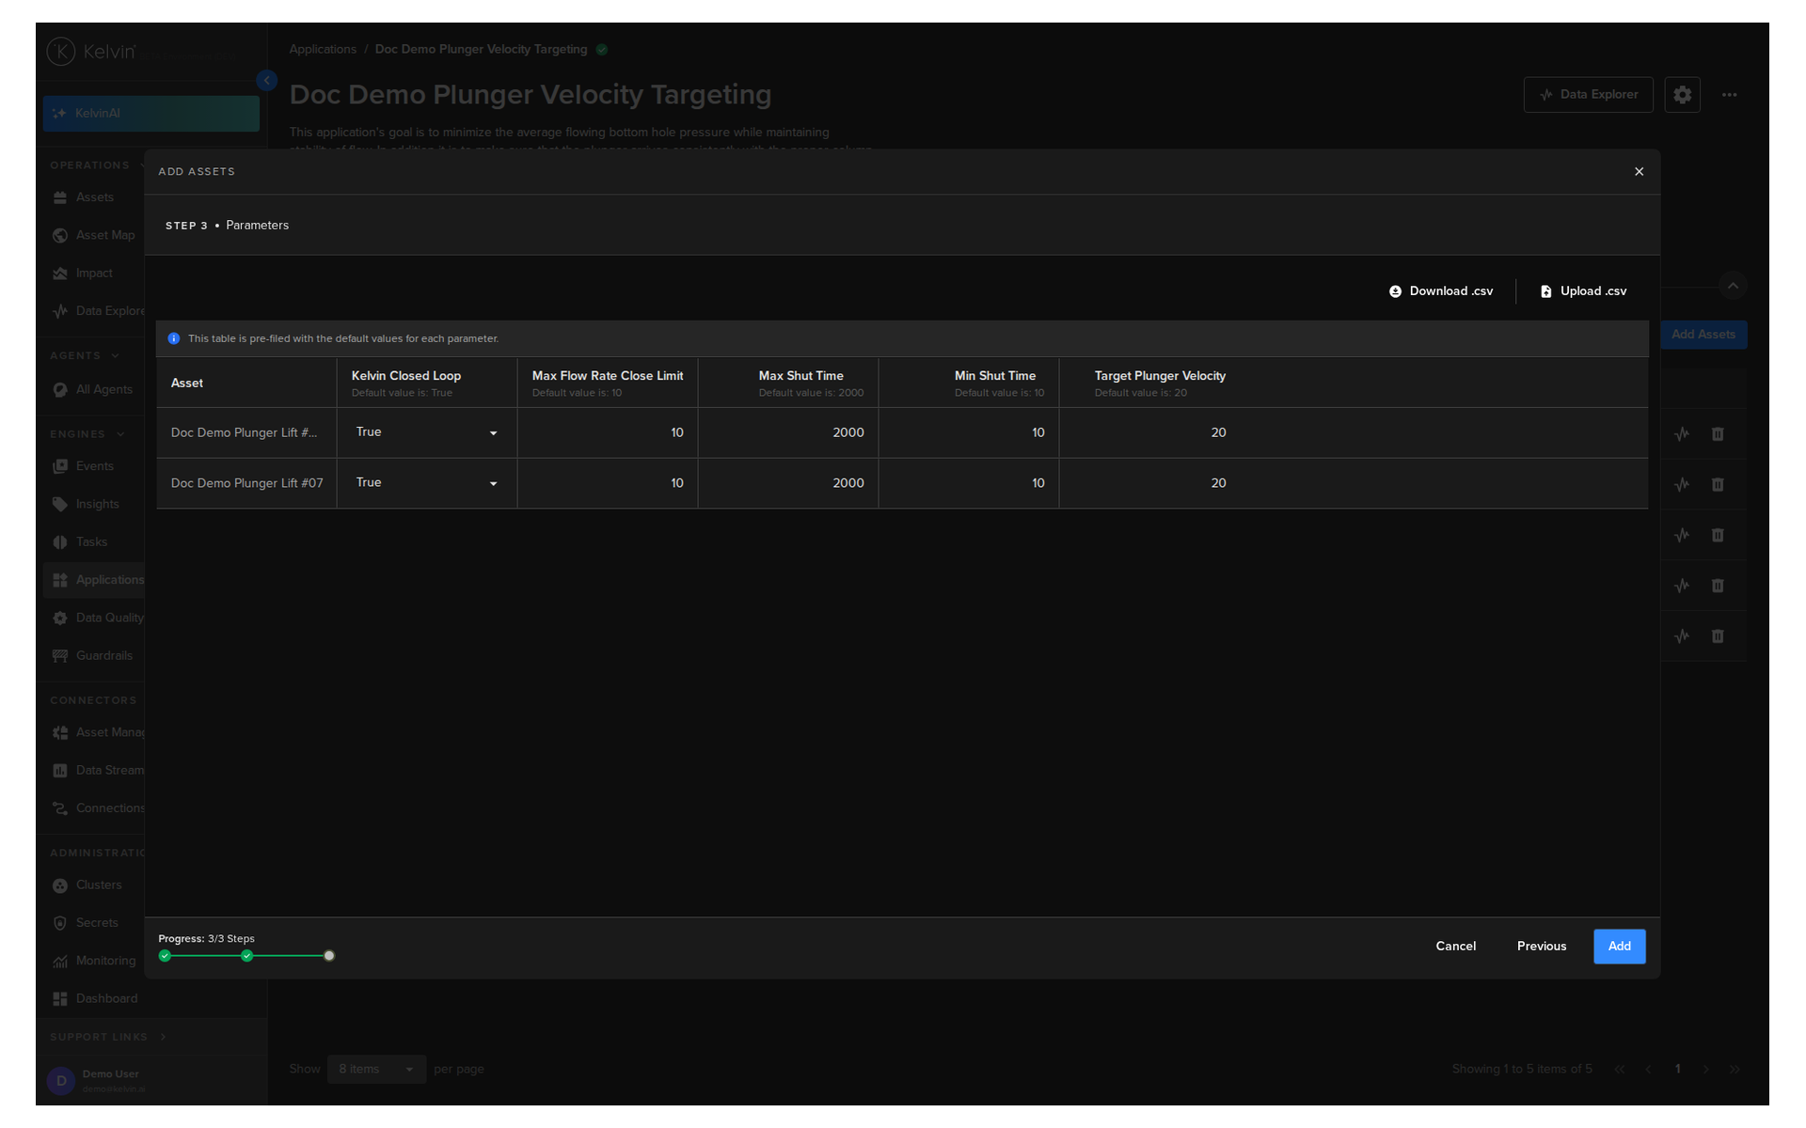Click Add Assets button behind the dialog
This screenshot has width=1806, height=1128.
(x=1703, y=335)
